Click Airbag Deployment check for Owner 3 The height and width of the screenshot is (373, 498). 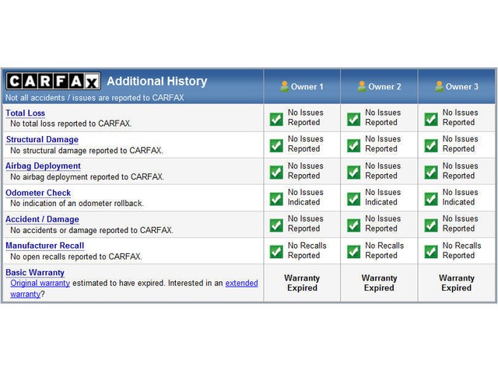pyautogui.click(x=431, y=173)
